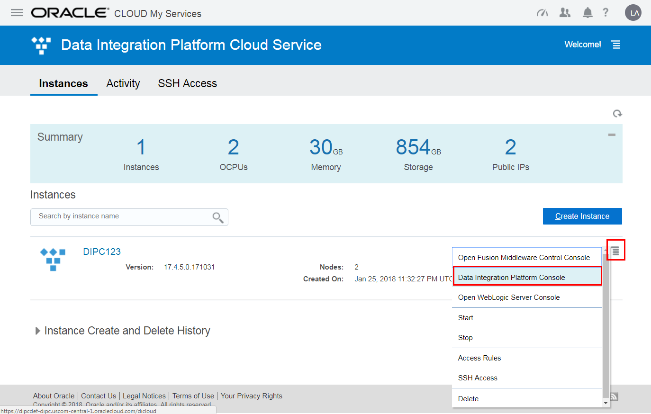Click the Create Instance button

[582, 216]
